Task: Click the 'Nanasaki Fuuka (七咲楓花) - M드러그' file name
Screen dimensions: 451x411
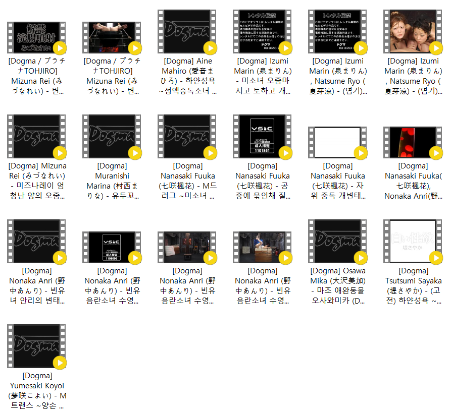Action: point(187,181)
